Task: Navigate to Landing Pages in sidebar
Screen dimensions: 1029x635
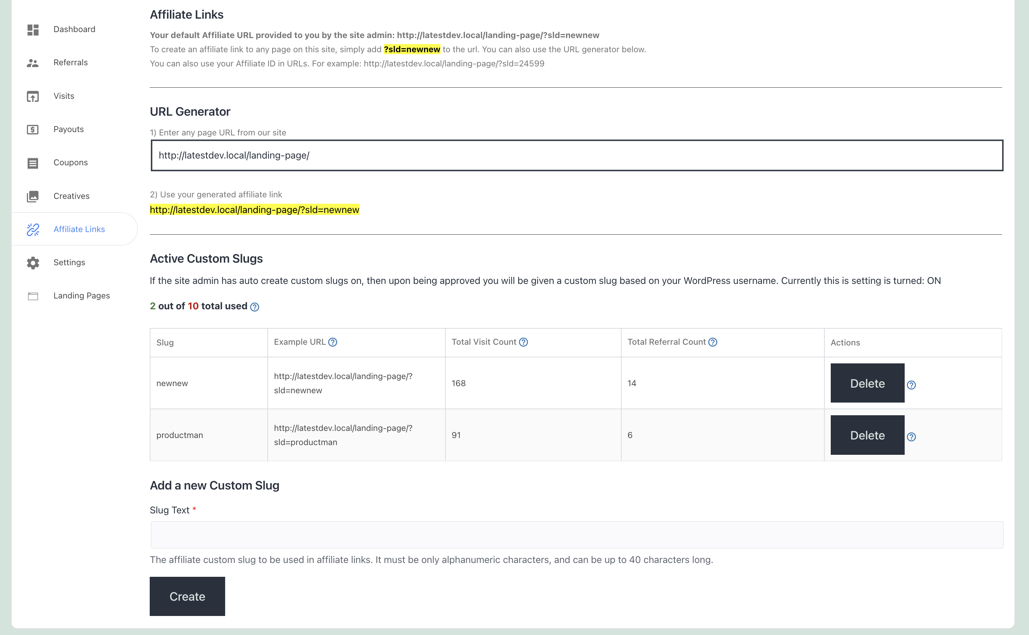Action: 81,295
